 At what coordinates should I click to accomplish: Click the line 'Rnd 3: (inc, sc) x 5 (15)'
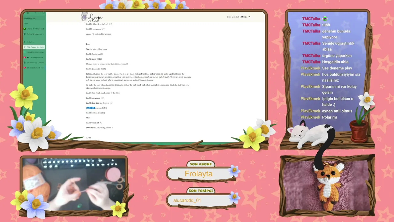click(96, 69)
